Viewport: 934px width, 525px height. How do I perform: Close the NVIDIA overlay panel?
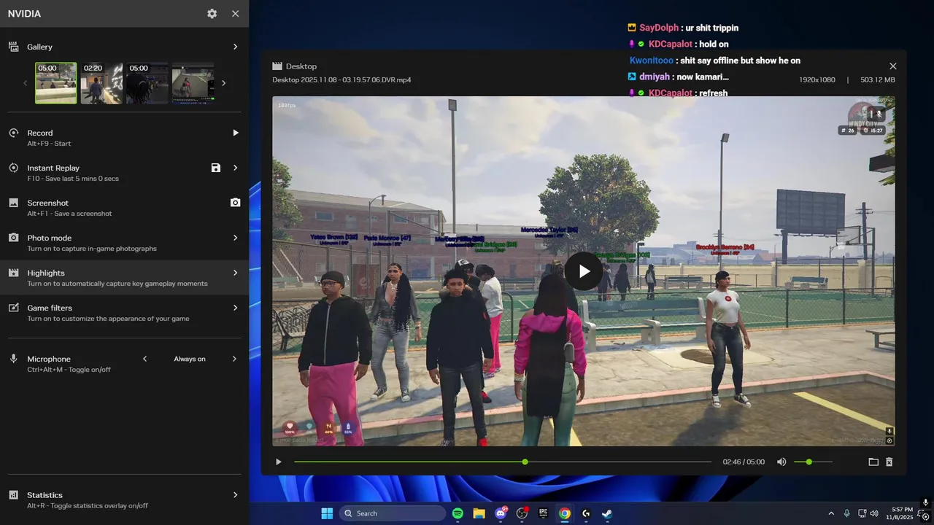[x=235, y=14]
